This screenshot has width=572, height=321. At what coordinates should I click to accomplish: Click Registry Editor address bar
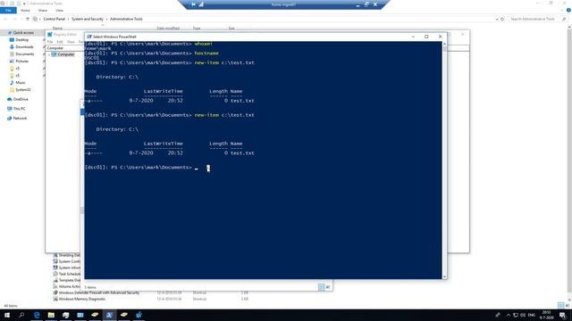pos(65,48)
